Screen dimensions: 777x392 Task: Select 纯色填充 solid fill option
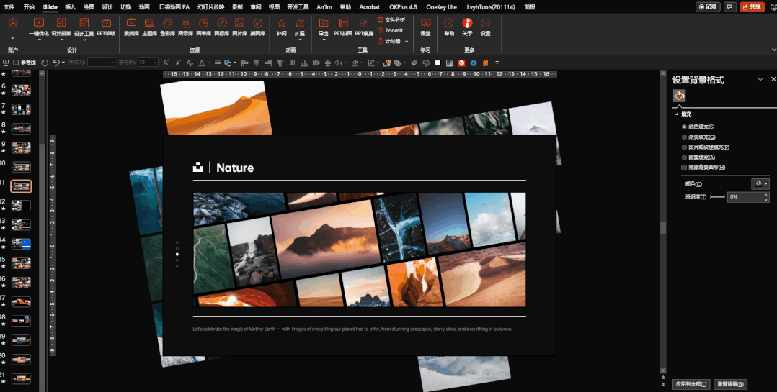(x=698, y=127)
